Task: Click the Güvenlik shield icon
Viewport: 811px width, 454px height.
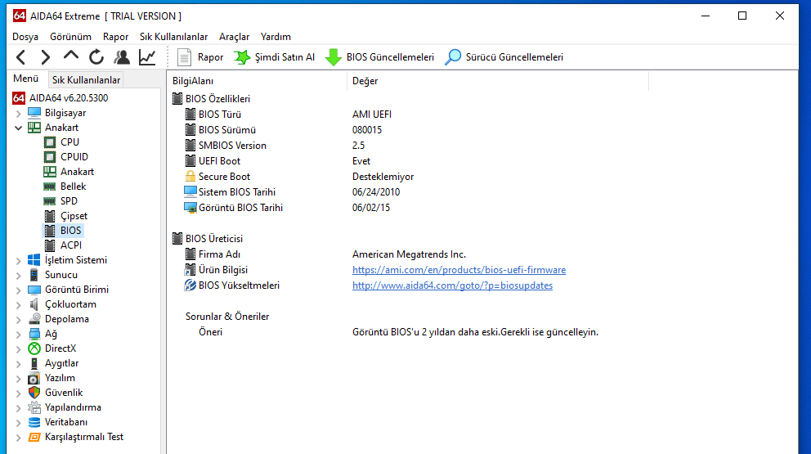Action: coord(34,393)
